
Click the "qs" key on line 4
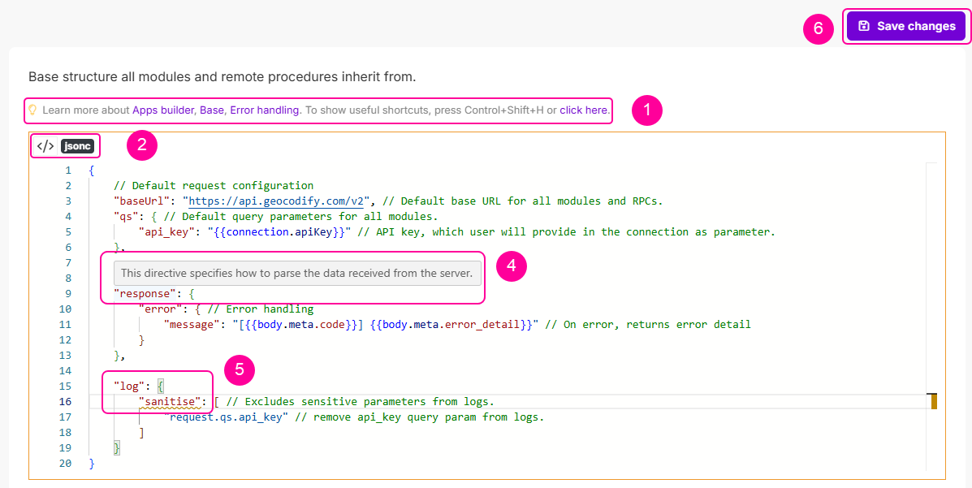click(x=126, y=216)
